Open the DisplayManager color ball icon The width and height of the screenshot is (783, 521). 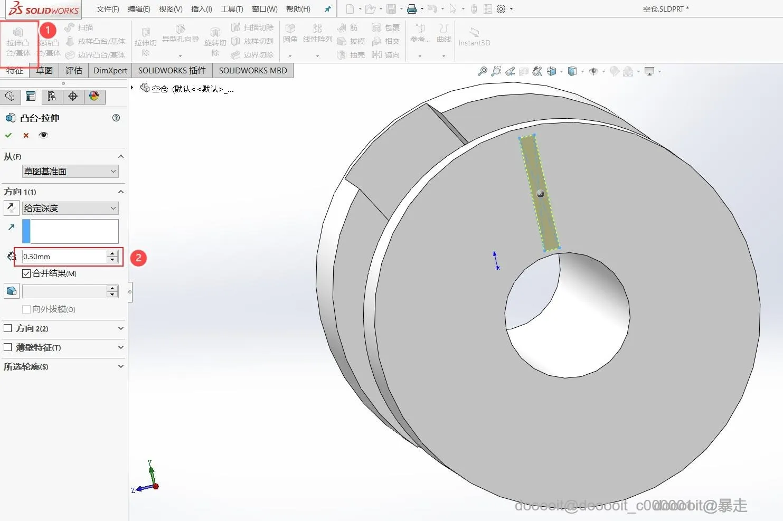click(x=94, y=96)
